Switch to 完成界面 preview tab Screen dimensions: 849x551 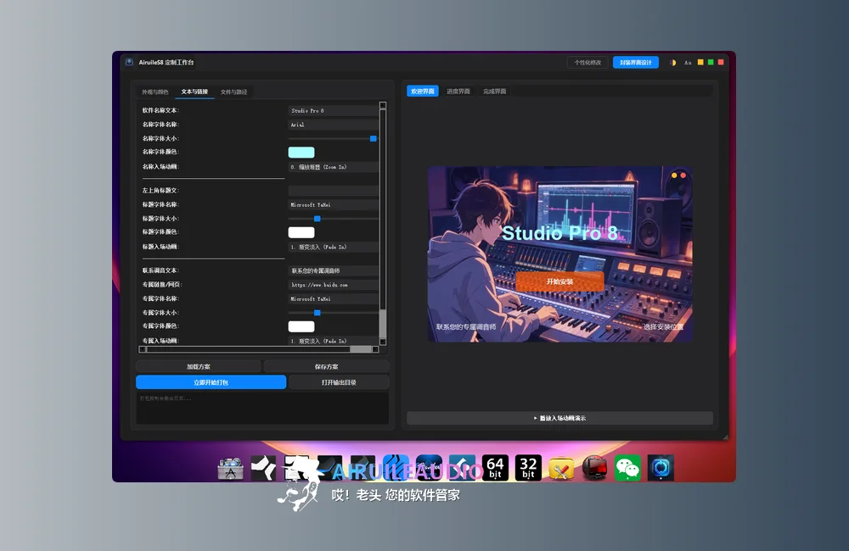(494, 92)
